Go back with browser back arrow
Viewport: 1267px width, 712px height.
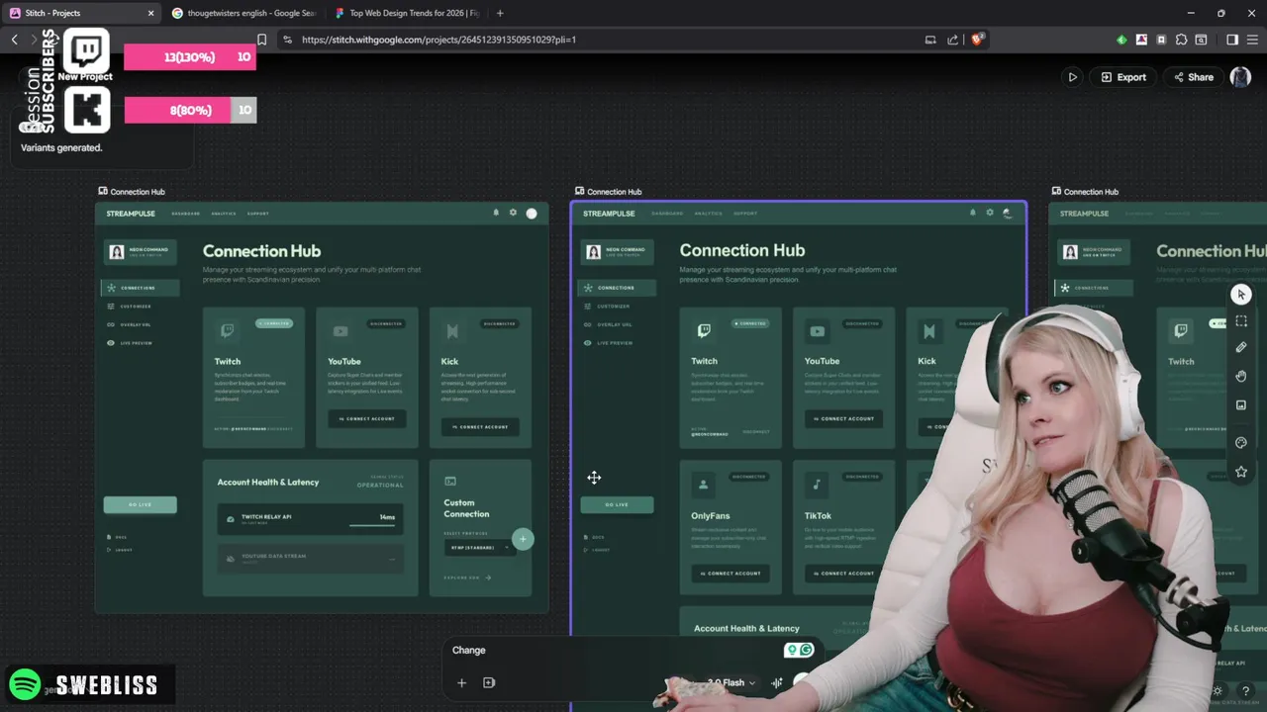pos(14,40)
